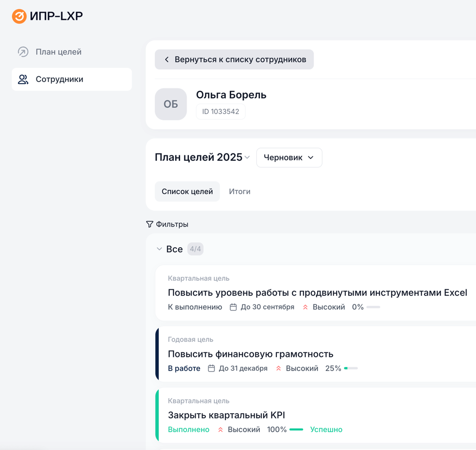
Task: Click calendar icon next to До 31 декабря
Action: pos(211,368)
